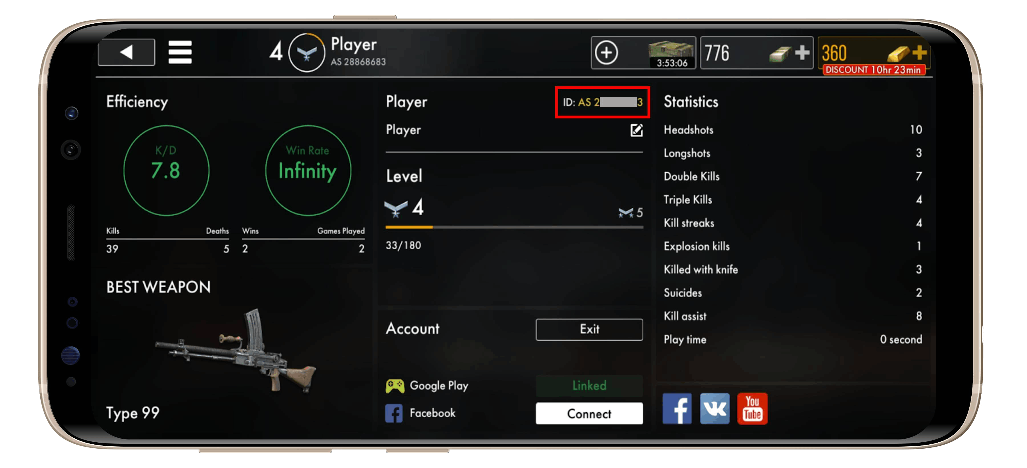Viewport: 1027px width, 468px height.
Task: Connect the Facebook account
Action: coord(589,413)
